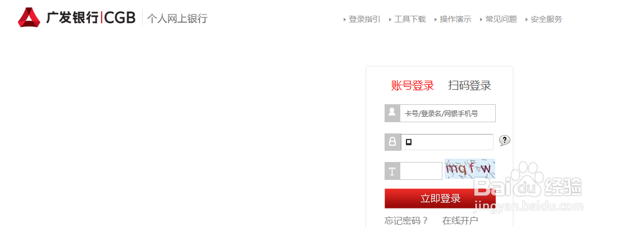617x227 pixels.
Task: Switch to the 账号登录 tab
Action: 413,85
